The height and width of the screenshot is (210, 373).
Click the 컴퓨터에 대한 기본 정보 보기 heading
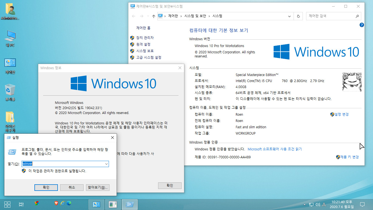pos(219,30)
